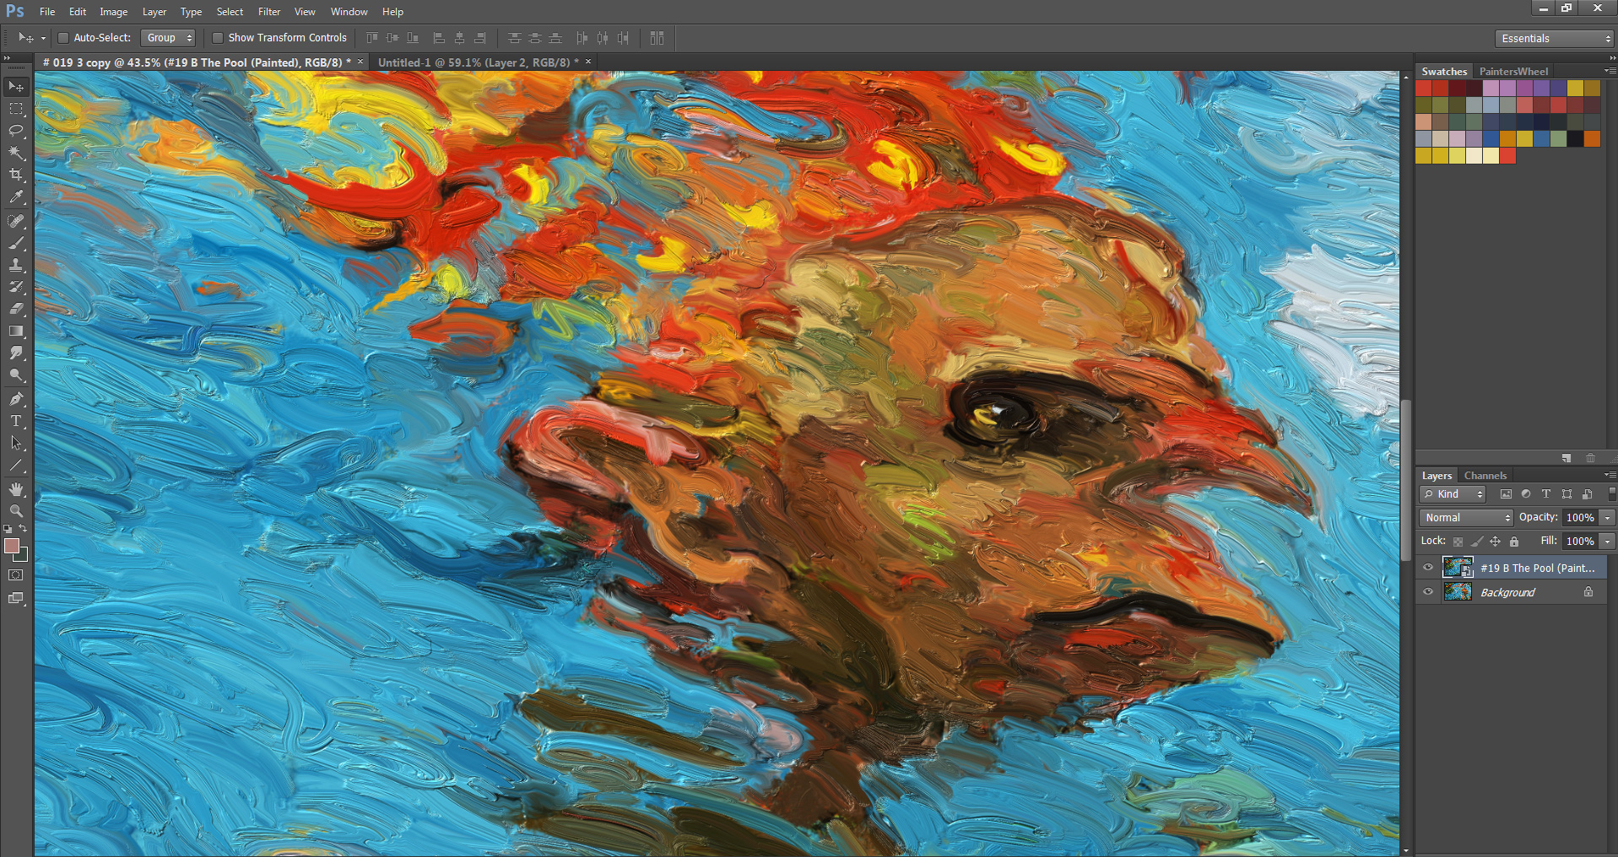This screenshot has width=1618, height=857.
Task: Switch to the Channels tab
Action: 1485,475
